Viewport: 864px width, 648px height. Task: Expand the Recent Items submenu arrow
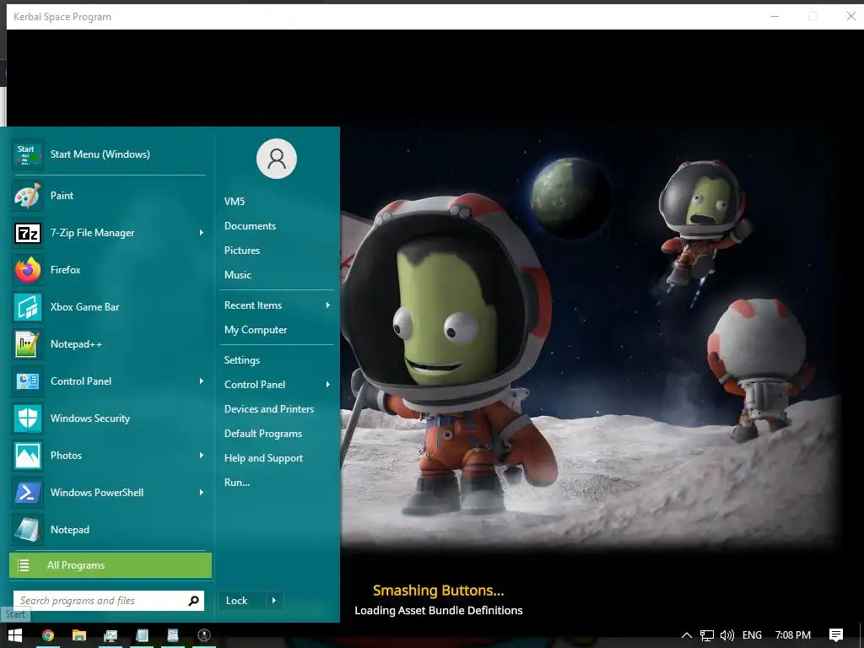point(328,305)
